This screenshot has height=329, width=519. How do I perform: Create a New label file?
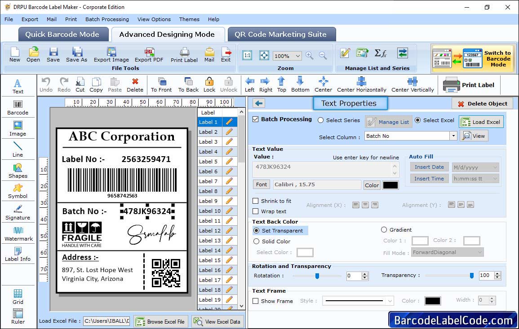tap(14, 55)
